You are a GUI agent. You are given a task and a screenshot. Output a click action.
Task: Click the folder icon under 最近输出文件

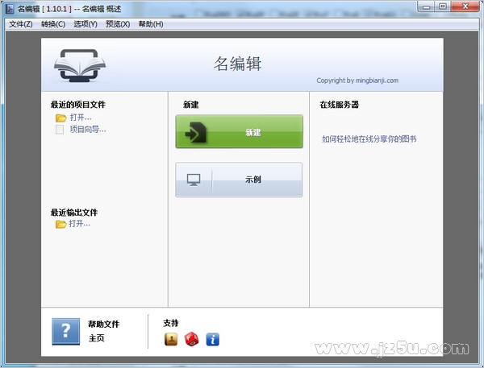60,224
